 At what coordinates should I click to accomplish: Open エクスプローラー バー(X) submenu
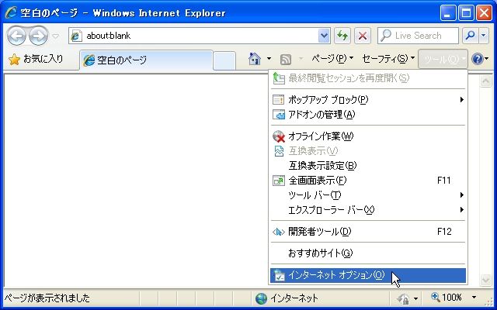click(368, 210)
